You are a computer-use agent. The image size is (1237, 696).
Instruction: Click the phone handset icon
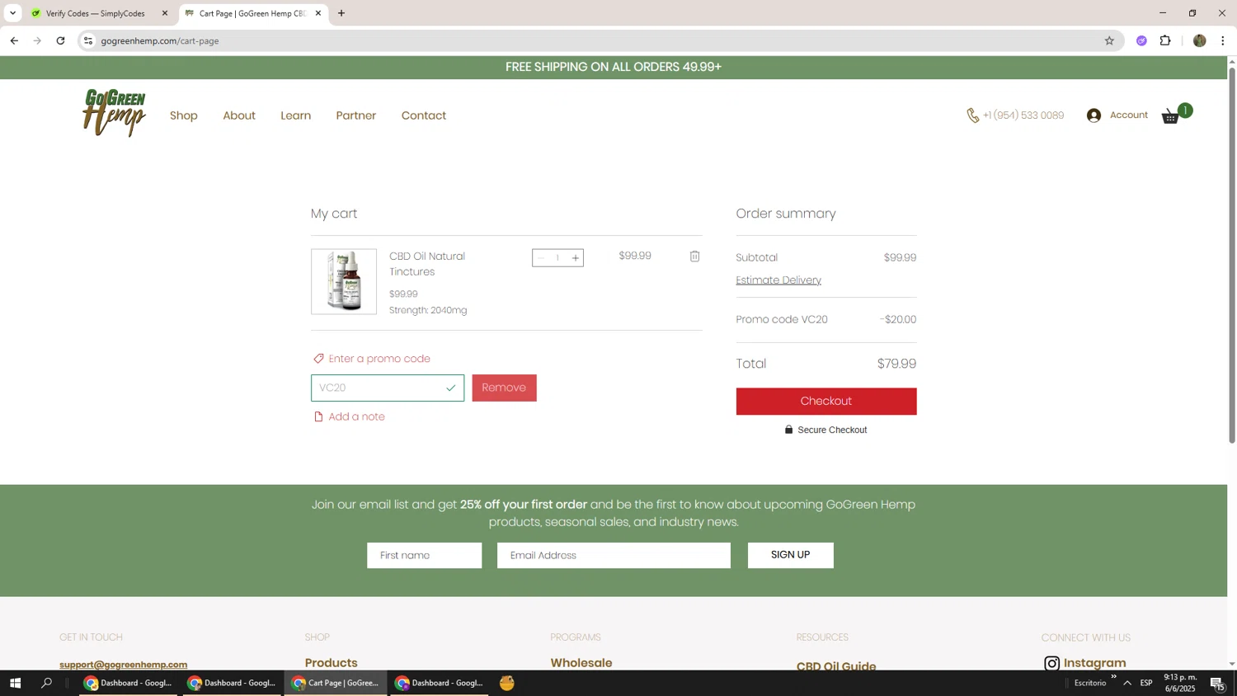click(973, 115)
